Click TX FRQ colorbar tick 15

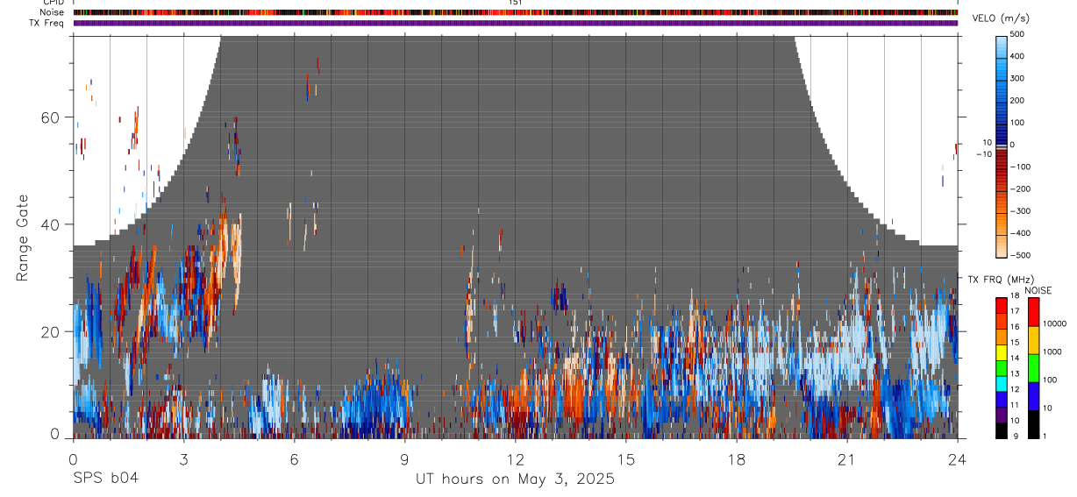(1015, 343)
